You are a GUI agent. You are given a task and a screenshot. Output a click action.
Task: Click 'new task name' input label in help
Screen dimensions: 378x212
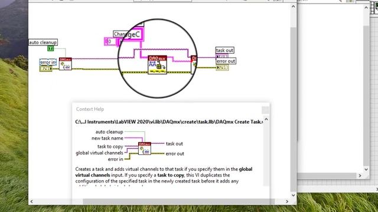[x=107, y=138]
